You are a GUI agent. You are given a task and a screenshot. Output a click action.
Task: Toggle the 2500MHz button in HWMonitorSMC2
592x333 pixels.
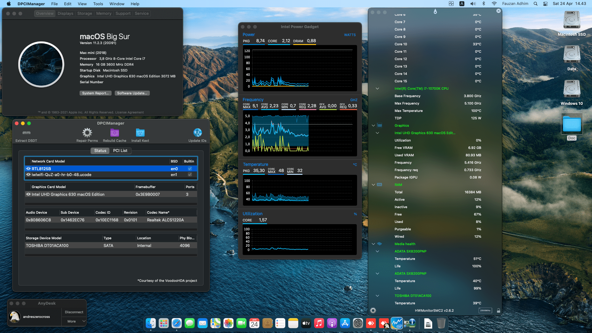[x=485, y=310]
